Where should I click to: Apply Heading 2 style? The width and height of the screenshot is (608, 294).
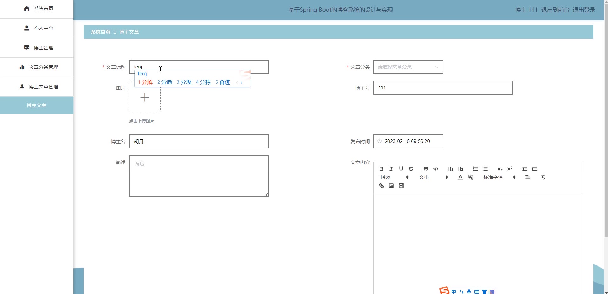click(x=460, y=169)
